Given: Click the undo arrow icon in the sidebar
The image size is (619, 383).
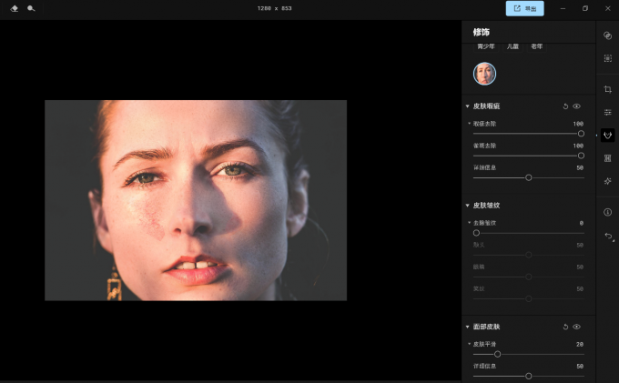Looking at the screenshot, I should tap(608, 236).
